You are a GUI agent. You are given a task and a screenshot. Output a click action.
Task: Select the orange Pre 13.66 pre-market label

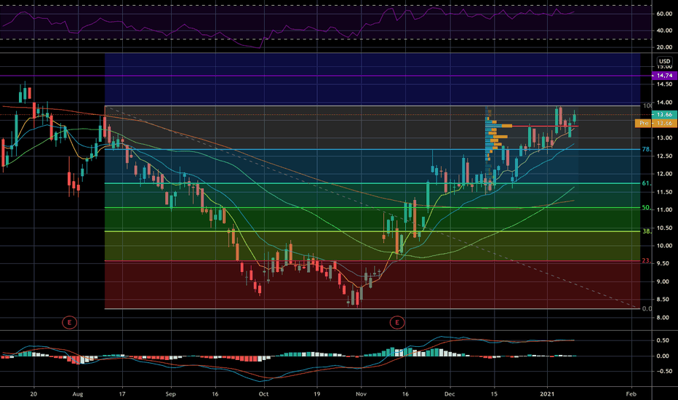click(x=656, y=123)
